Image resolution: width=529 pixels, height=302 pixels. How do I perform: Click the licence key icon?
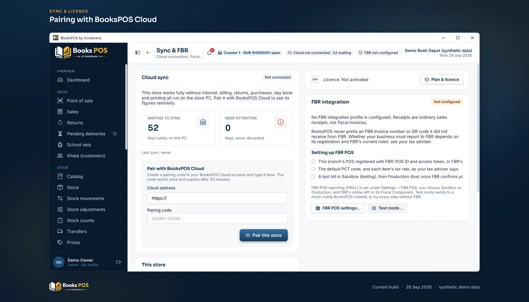click(315, 80)
